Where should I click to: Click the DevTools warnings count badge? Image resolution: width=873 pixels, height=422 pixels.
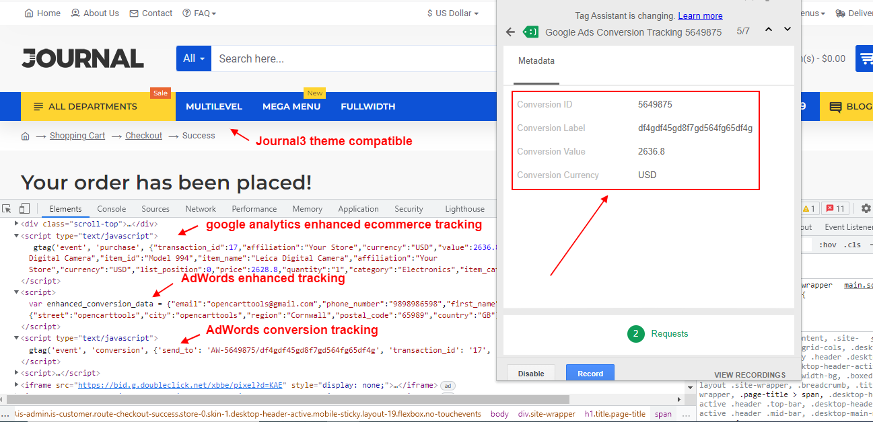click(x=809, y=208)
